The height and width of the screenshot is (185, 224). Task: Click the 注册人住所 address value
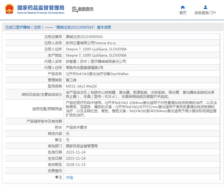[x=96, y=49]
